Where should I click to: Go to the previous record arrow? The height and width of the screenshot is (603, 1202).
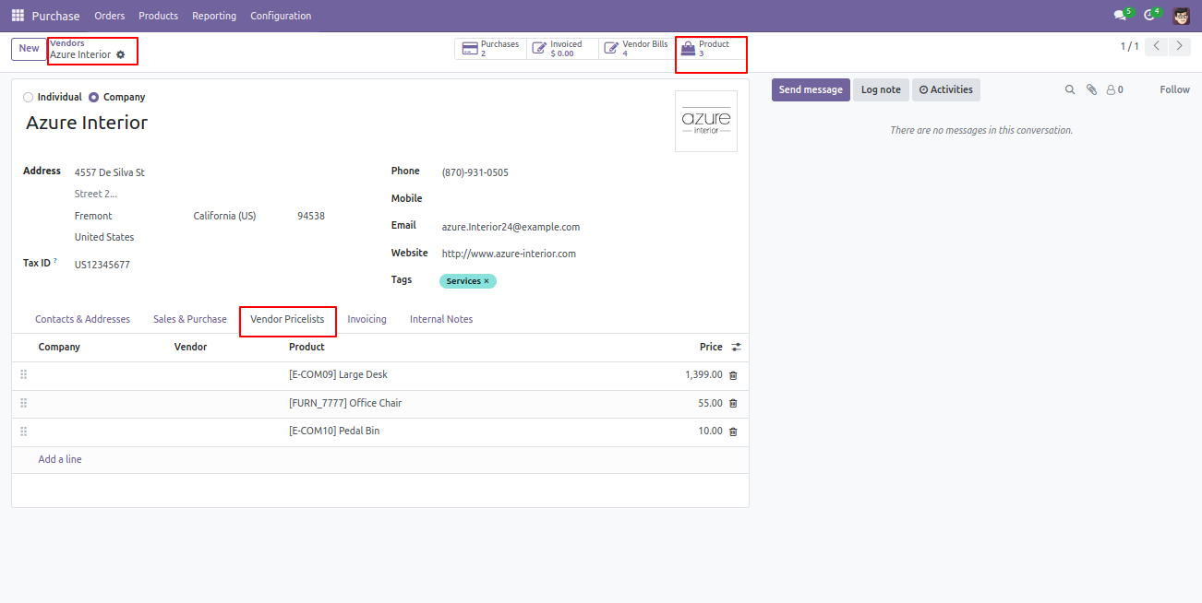[1157, 46]
